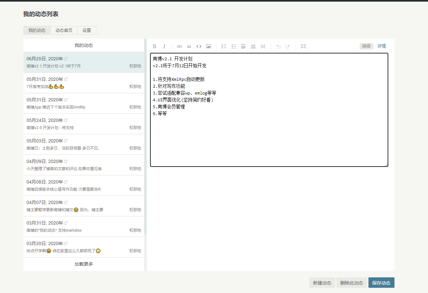Open the 设置 tab

[87, 30]
